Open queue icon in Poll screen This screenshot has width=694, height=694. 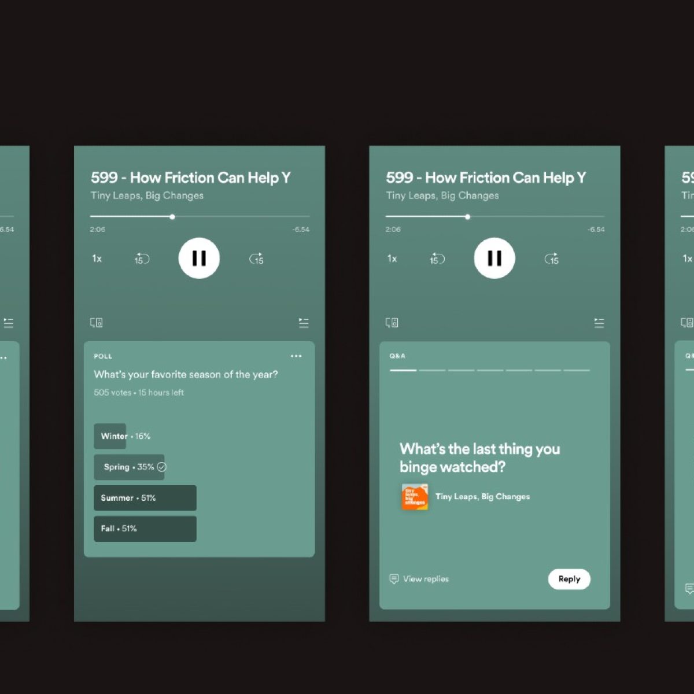click(x=304, y=323)
